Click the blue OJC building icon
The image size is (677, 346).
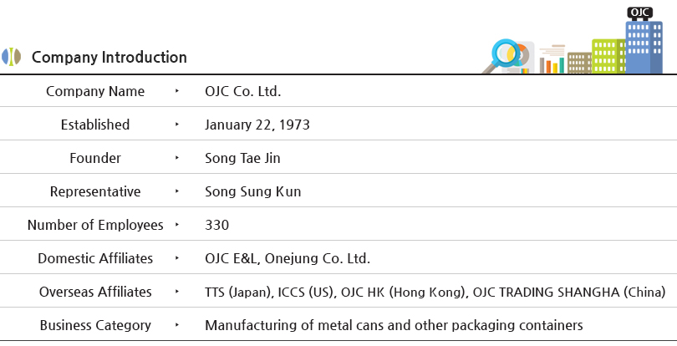[x=644, y=47]
